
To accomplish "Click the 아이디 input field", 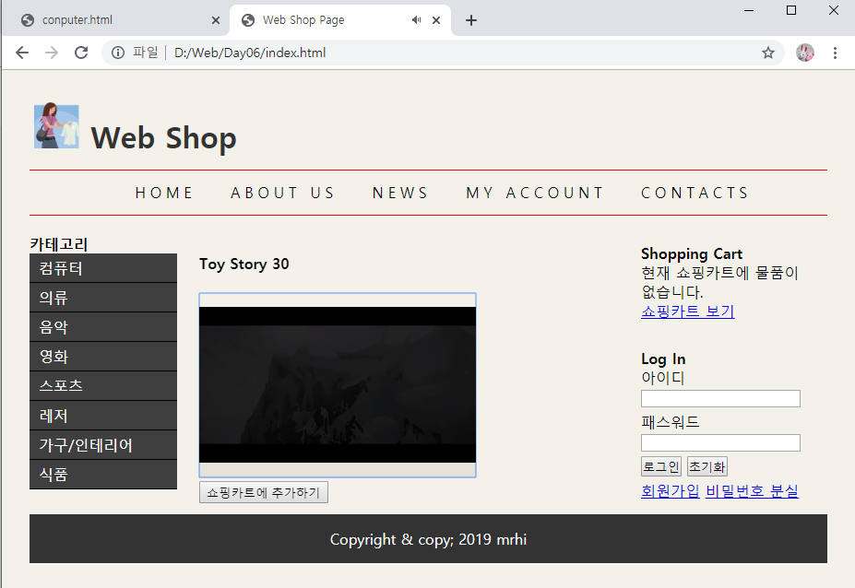I will pyautogui.click(x=720, y=398).
